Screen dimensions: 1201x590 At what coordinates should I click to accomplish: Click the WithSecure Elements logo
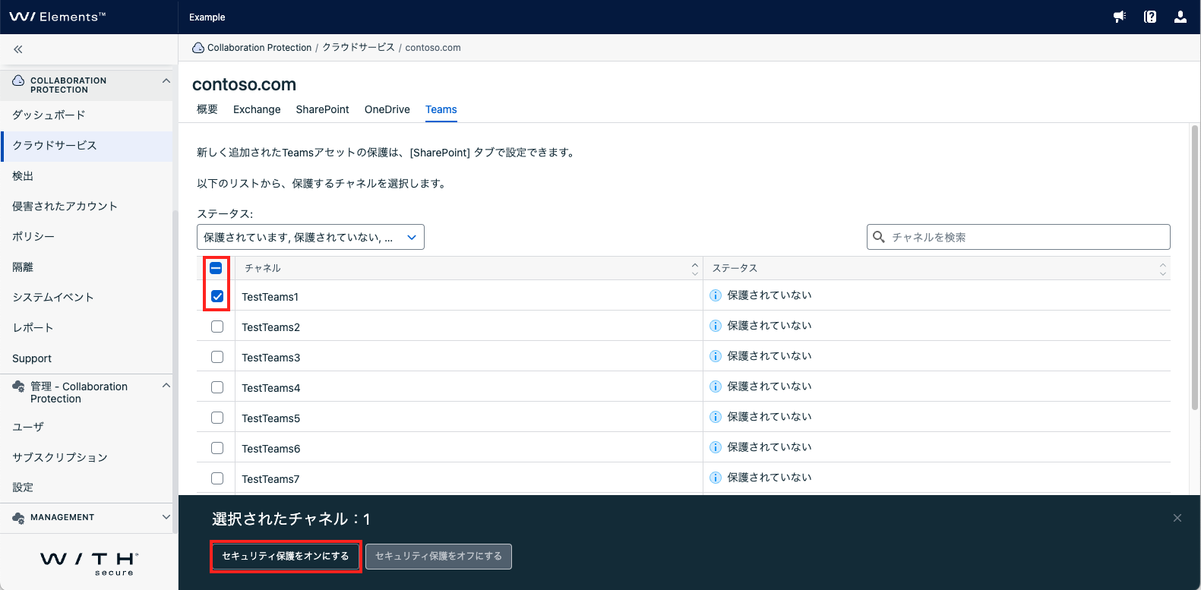pyautogui.click(x=57, y=17)
